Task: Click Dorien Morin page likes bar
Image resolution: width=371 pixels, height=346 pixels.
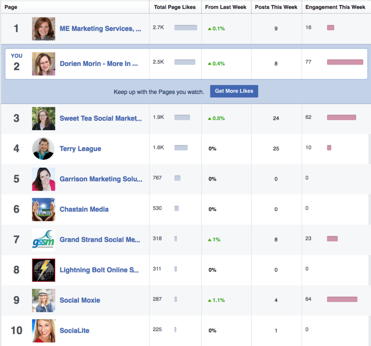Action: pos(185,62)
